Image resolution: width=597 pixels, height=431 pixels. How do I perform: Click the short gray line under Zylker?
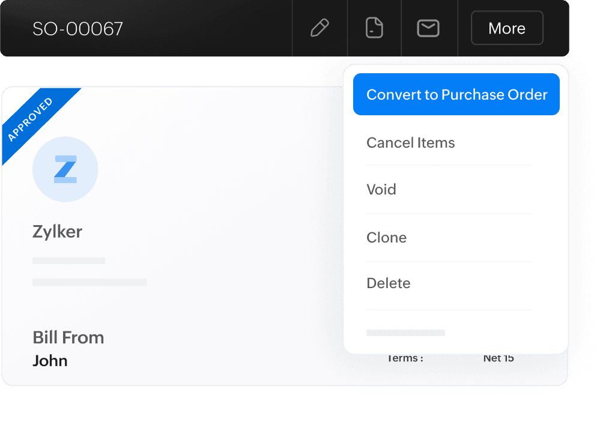68,261
